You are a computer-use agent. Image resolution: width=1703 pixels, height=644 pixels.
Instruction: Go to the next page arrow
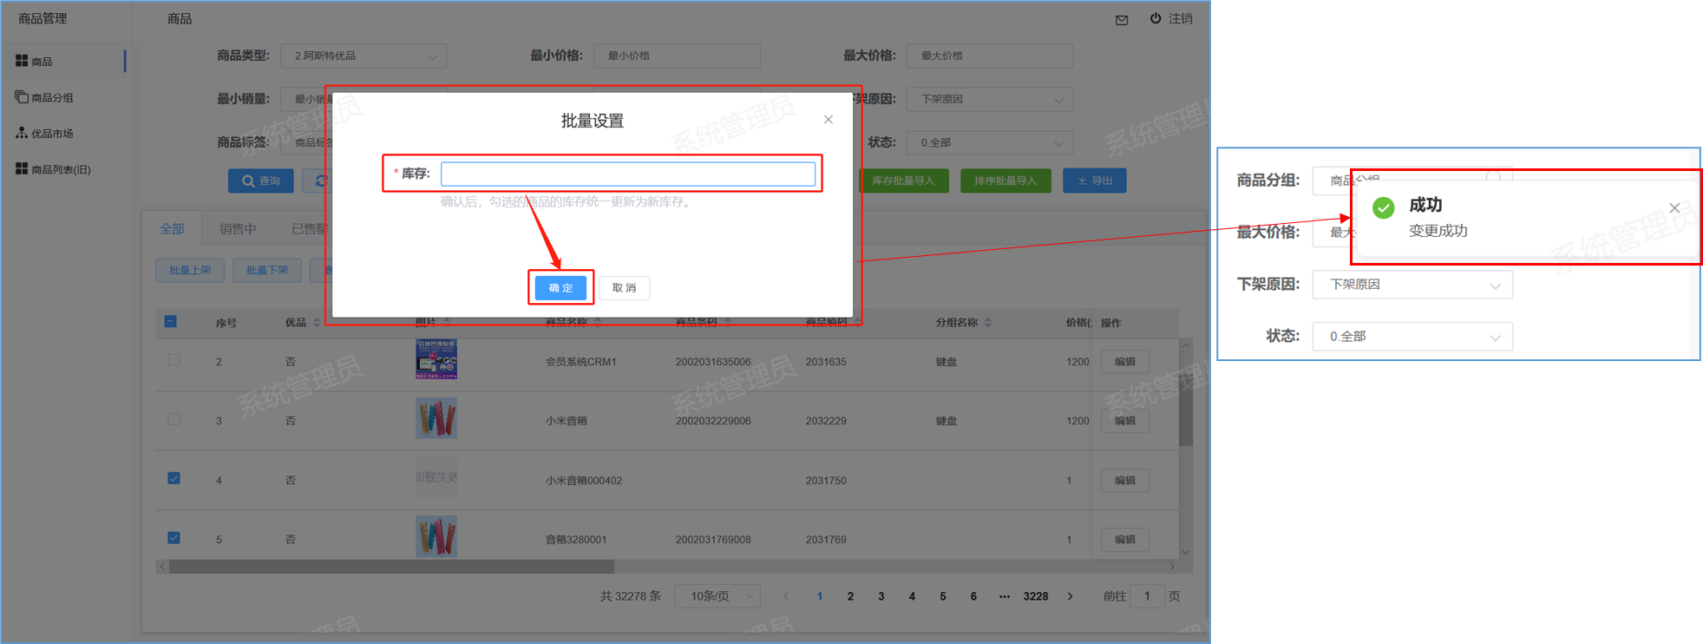pos(1071,596)
